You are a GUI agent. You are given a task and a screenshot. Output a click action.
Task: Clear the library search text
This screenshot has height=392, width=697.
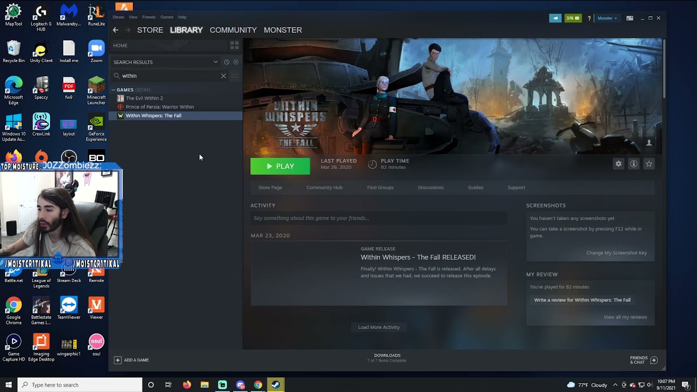(223, 76)
